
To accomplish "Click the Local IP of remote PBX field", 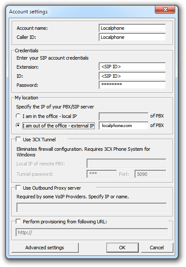I will 126,163.
